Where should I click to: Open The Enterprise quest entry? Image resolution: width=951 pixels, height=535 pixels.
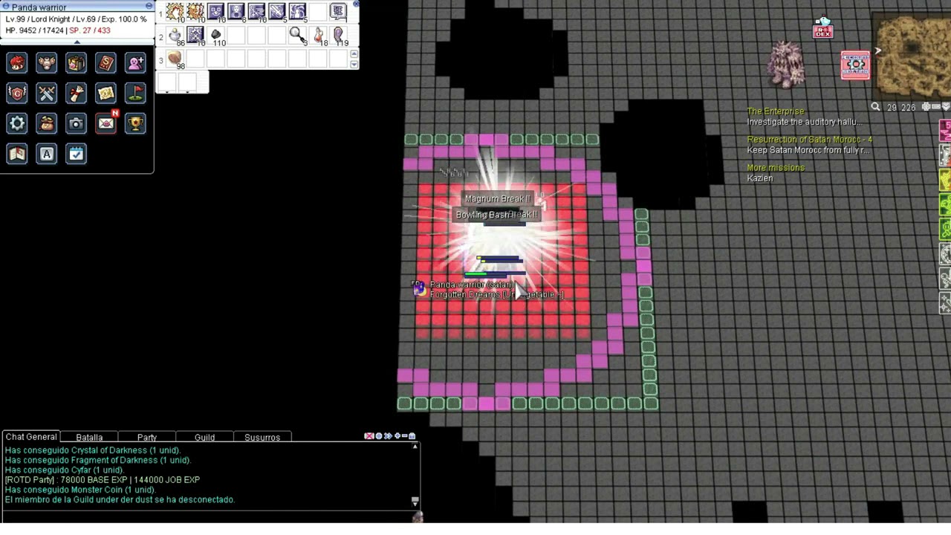(x=776, y=111)
